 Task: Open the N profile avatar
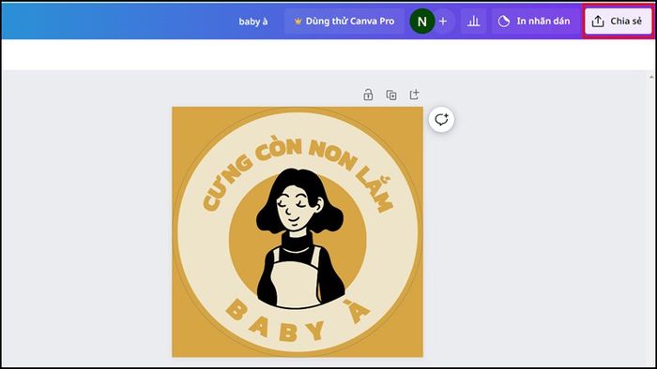click(x=422, y=22)
